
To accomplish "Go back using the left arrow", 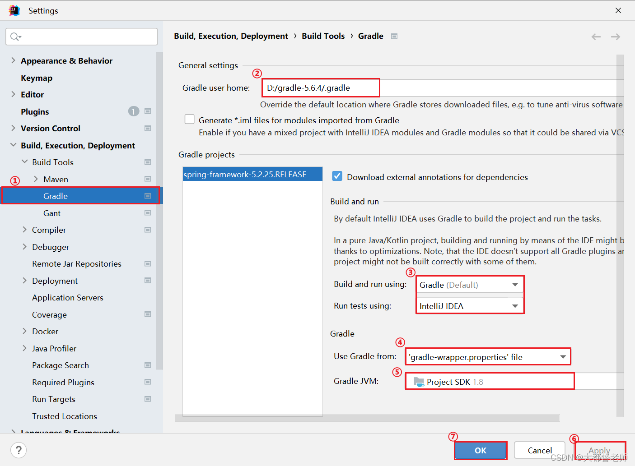I will point(596,37).
